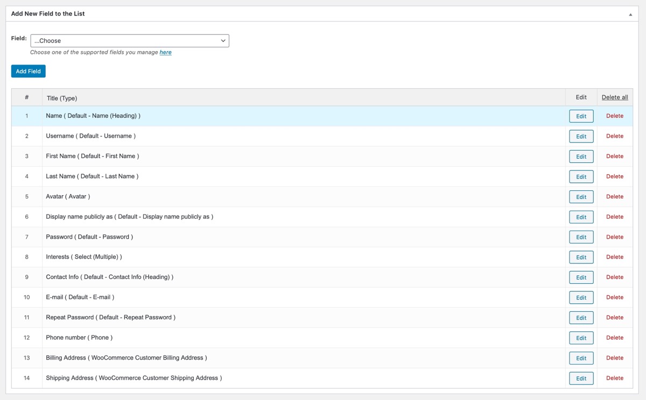The width and height of the screenshot is (646, 400).
Task: Edit the Username field
Action: coord(581,137)
